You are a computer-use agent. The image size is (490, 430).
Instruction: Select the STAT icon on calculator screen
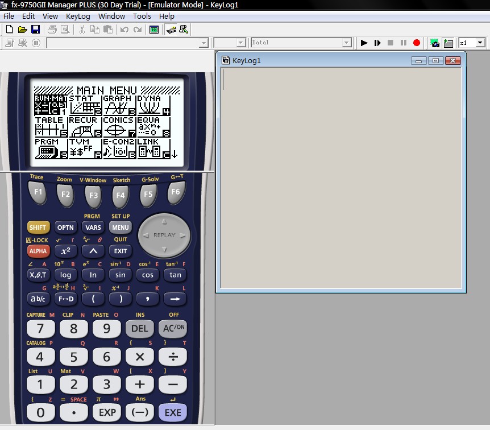(85, 105)
